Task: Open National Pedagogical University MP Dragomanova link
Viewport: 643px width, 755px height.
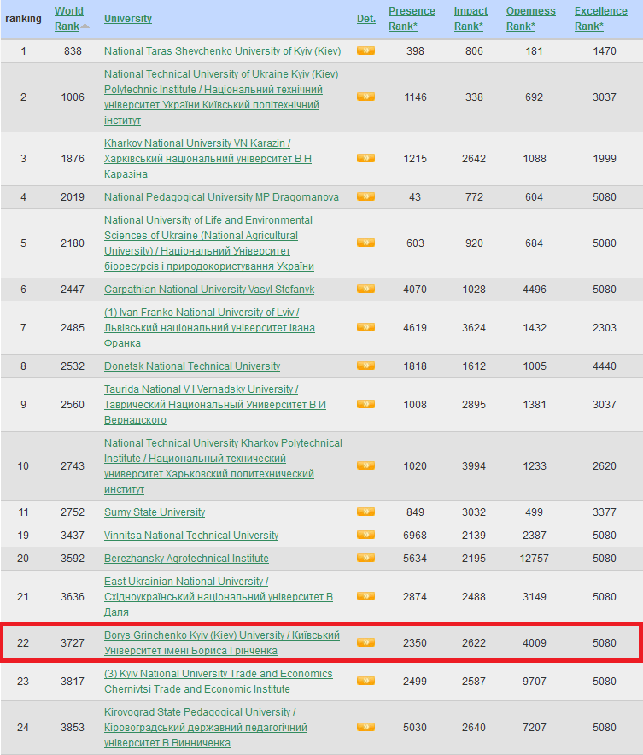Action: [221, 197]
